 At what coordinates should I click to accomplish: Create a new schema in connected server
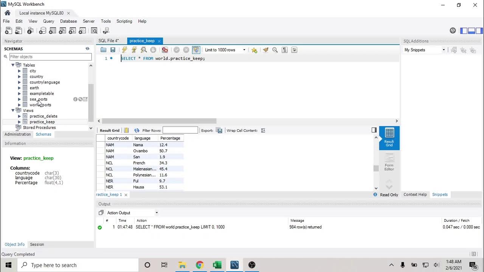pyautogui.click(x=42, y=31)
